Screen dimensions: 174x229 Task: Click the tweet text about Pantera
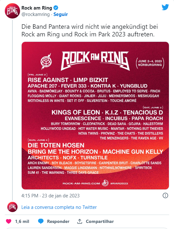pyautogui.click(x=90, y=31)
